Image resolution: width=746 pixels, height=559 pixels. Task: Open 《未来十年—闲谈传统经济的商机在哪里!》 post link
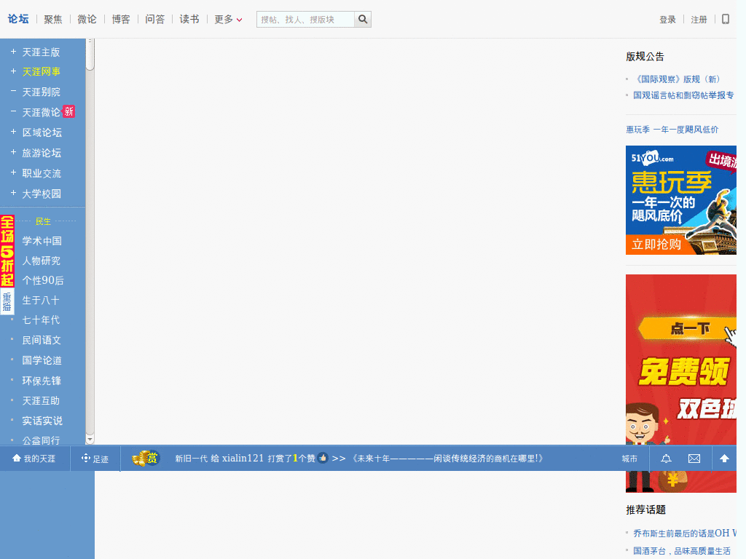pyautogui.click(x=447, y=459)
